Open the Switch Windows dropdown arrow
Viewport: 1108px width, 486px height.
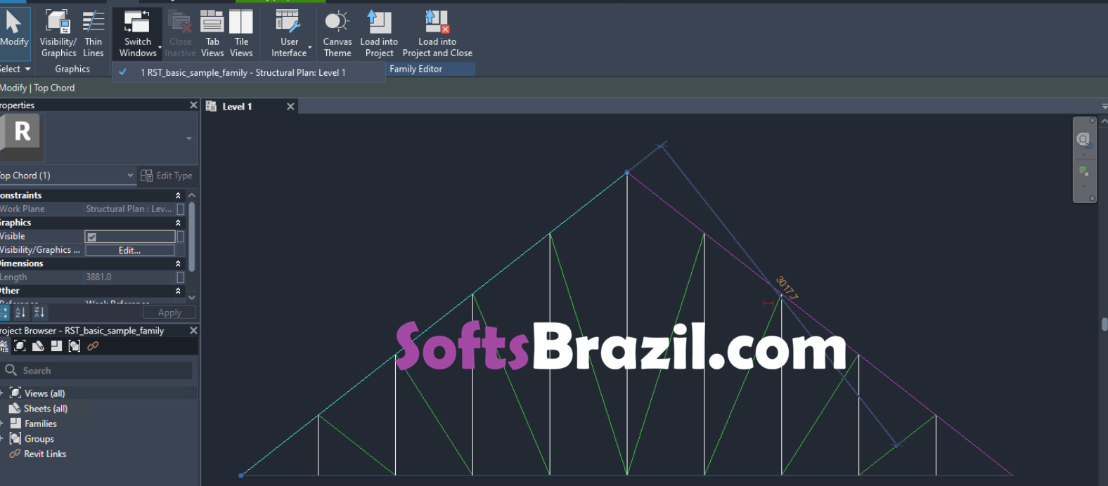[x=160, y=48]
